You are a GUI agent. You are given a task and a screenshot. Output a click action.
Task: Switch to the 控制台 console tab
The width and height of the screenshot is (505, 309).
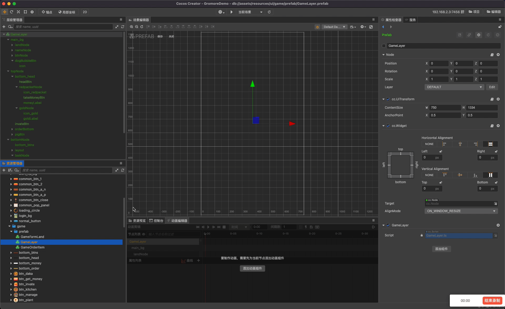(156, 221)
